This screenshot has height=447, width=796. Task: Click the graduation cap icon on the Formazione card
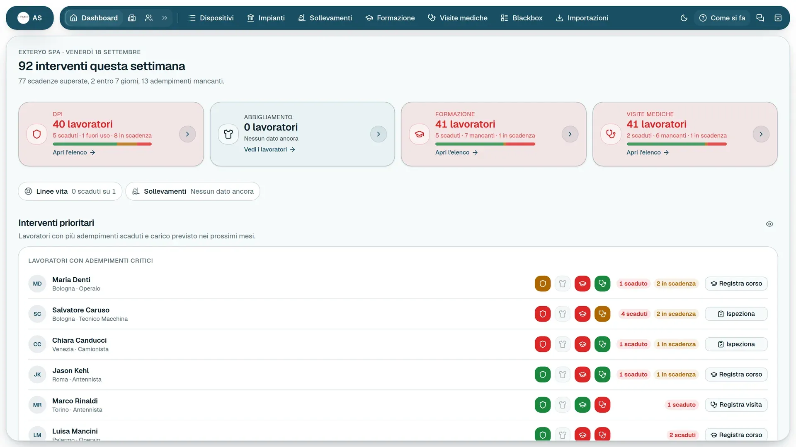(420, 134)
